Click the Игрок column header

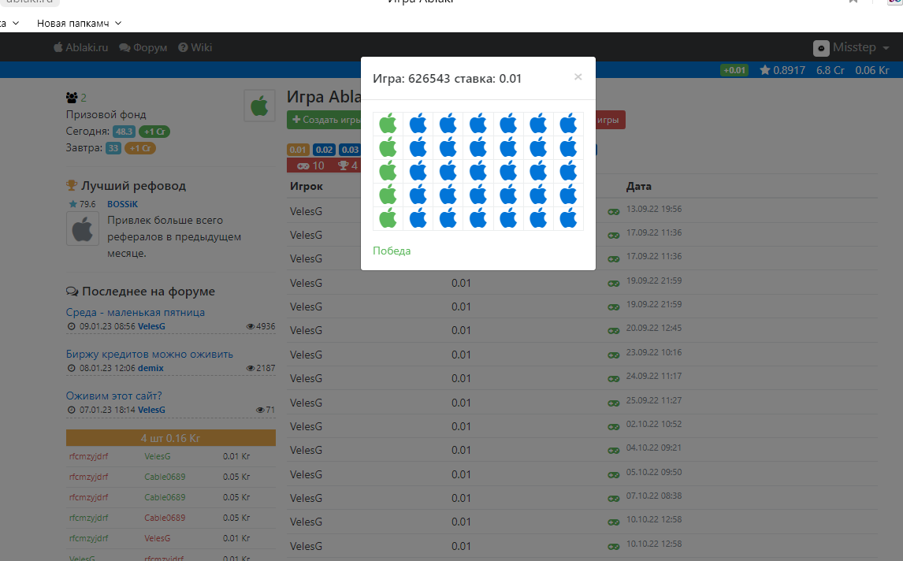pyautogui.click(x=307, y=186)
